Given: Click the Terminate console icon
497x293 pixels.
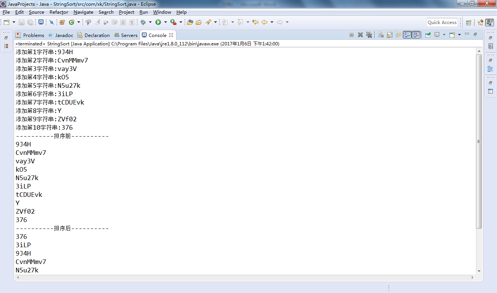Looking at the screenshot, I should [351, 35].
